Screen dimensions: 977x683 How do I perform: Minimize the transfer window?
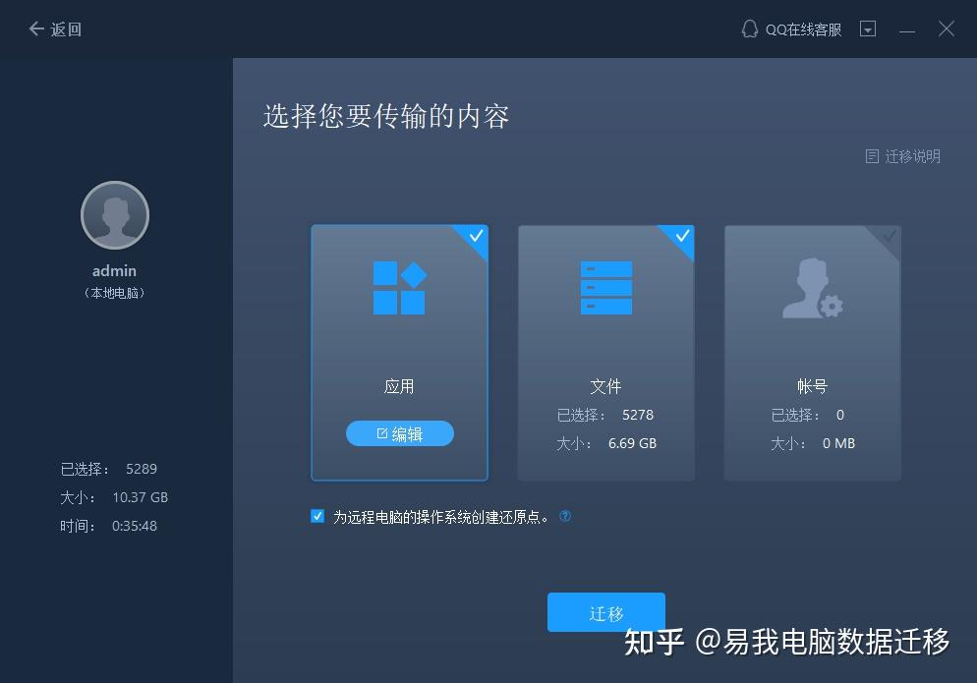pos(907,29)
